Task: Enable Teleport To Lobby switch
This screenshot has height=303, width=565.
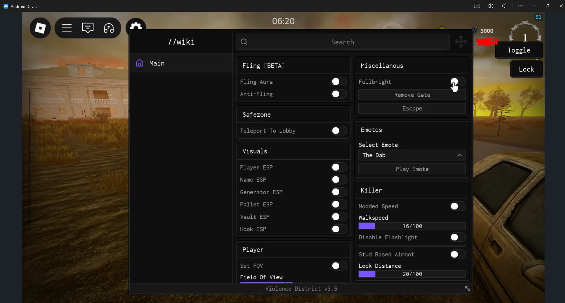Action: click(339, 131)
